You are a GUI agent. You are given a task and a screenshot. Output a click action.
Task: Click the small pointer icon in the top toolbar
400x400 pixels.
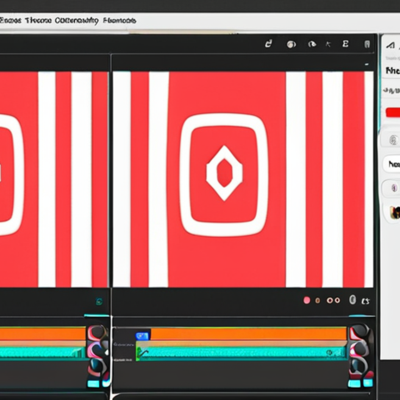pos(328,45)
